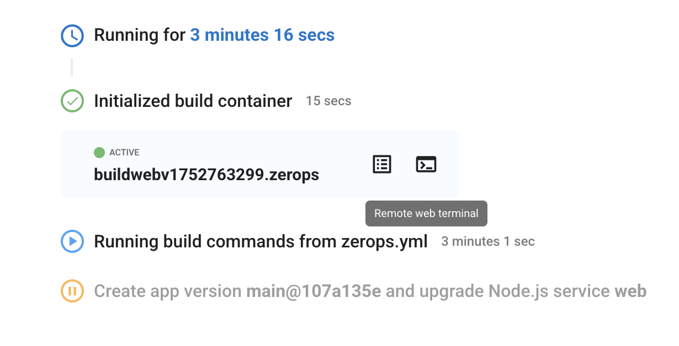Open the Remote web terminal icon

pyautogui.click(x=426, y=164)
